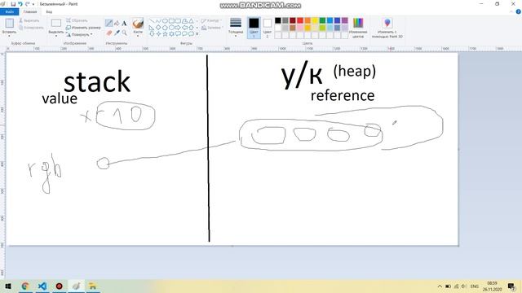The image size is (522, 293).
Task: Select the Fill with color bucket tool
Action: [117, 23]
